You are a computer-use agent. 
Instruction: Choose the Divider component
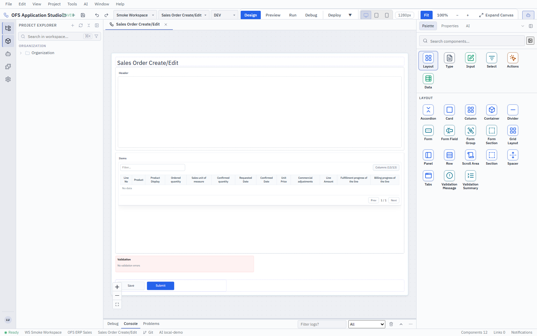(513, 112)
